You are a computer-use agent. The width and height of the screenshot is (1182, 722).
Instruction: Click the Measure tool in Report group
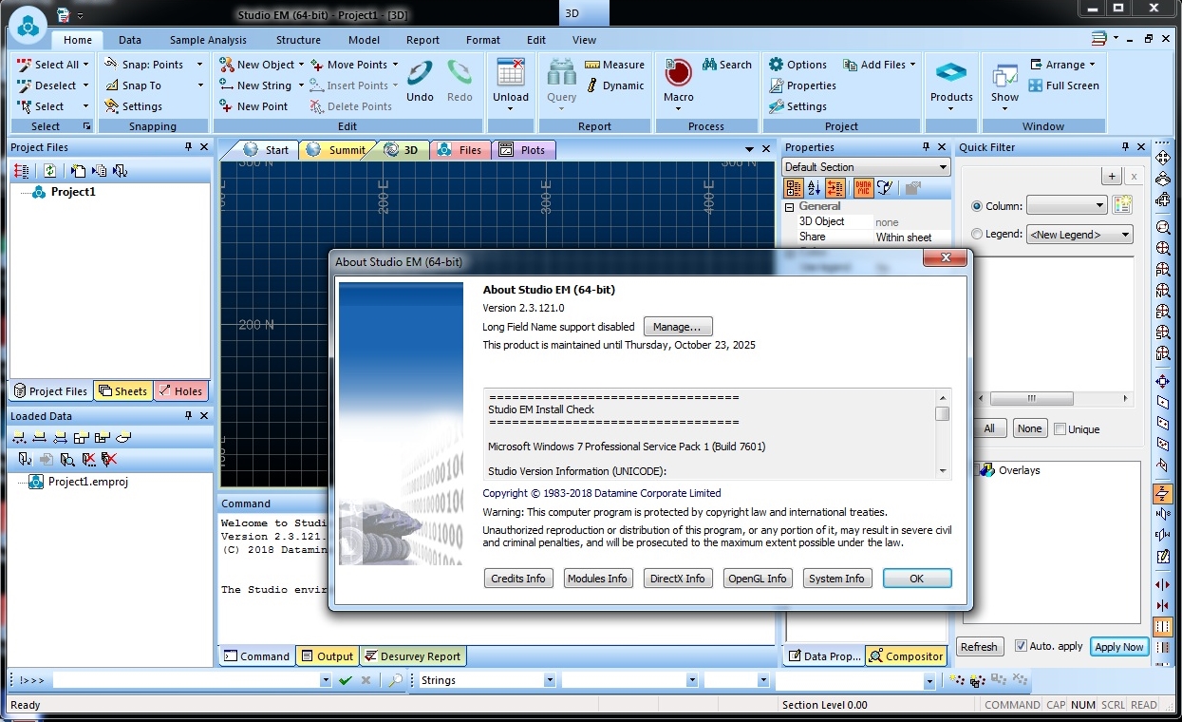pyautogui.click(x=614, y=65)
